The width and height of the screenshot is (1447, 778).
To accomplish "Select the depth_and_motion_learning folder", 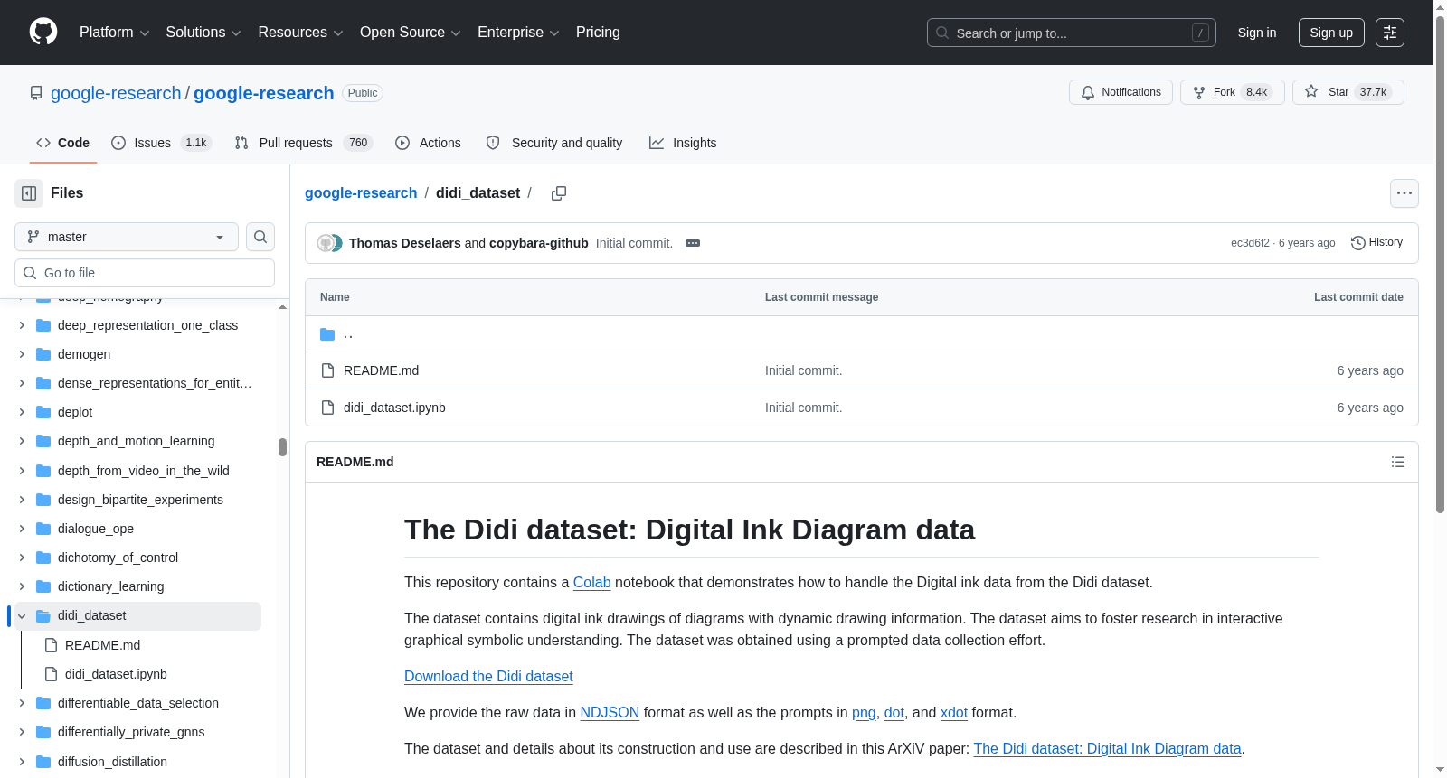I will click(136, 441).
